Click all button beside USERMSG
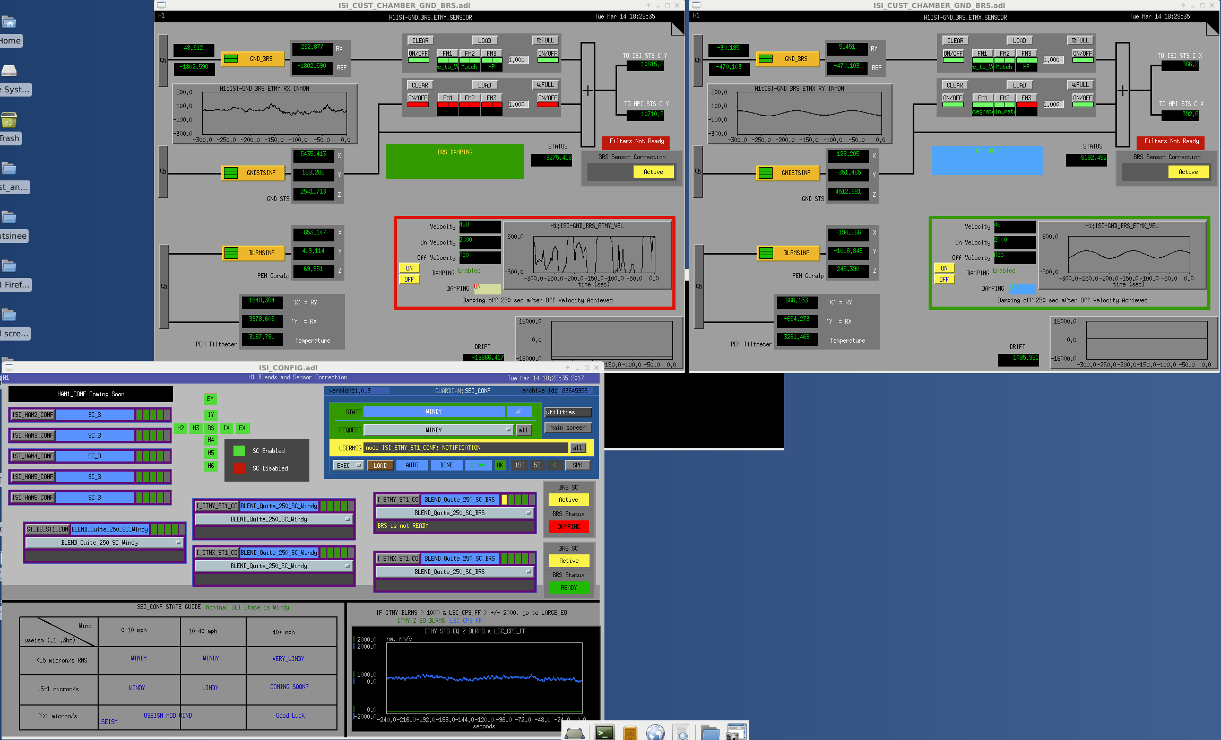The image size is (1221, 740). point(577,448)
